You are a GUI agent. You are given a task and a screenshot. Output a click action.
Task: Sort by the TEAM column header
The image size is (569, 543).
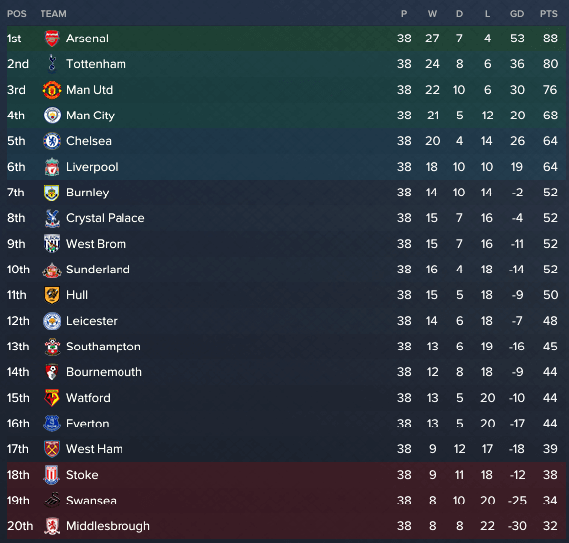53,14
